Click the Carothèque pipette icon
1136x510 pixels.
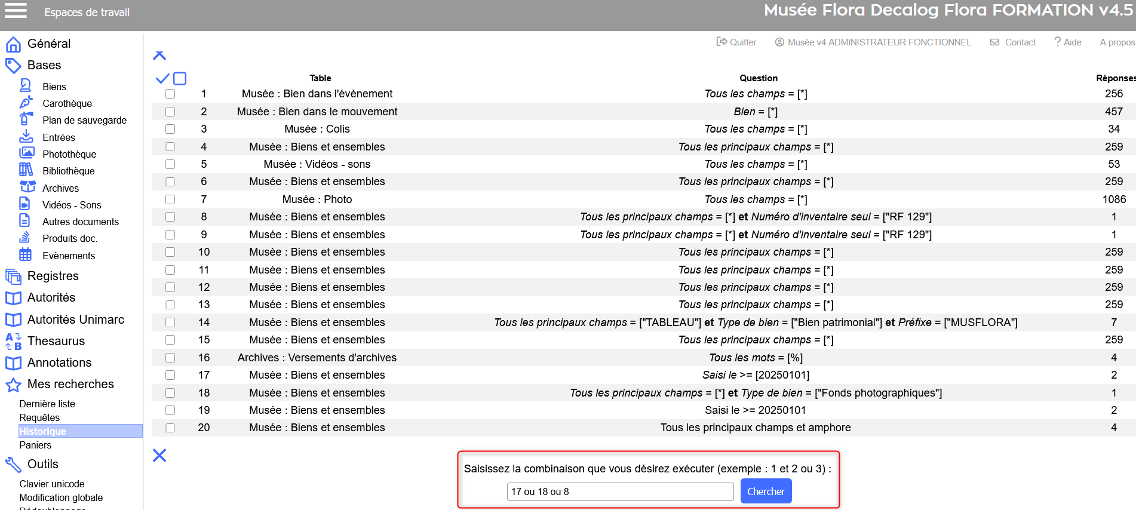(26, 103)
